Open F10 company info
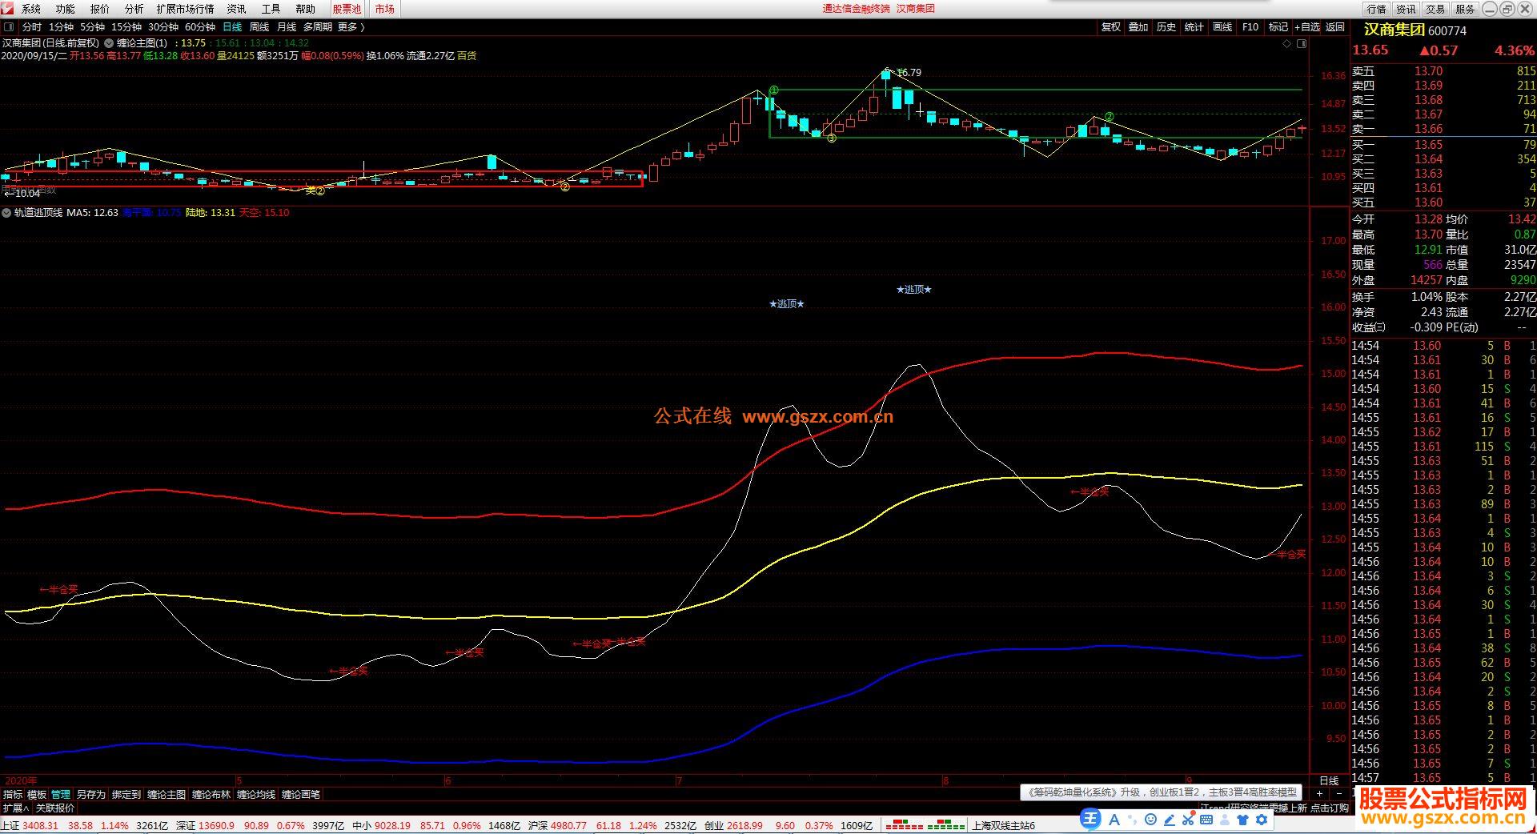1537x834 pixels. click(x=1250, y=27)
